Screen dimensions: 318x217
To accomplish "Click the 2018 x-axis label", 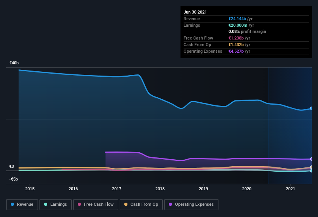I will tap(160, 189).
